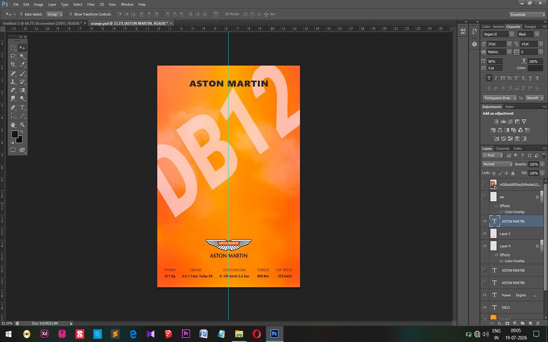Select the Zoom tool in the toolbox
548x342 pixels.
22,125
